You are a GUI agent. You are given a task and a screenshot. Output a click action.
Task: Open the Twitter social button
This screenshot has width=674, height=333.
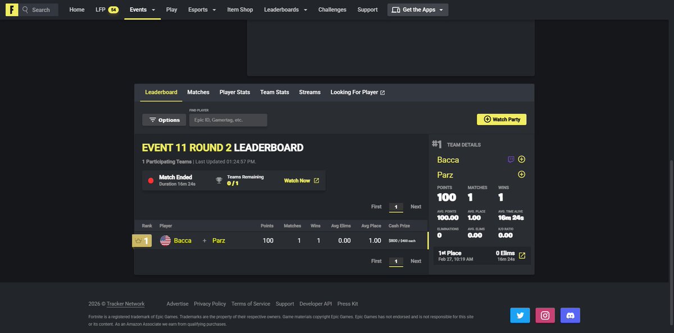(x=520, y=316)
